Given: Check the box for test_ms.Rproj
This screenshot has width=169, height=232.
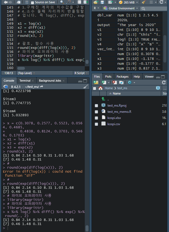Looking at the screenshot, I should pos(96,106).
